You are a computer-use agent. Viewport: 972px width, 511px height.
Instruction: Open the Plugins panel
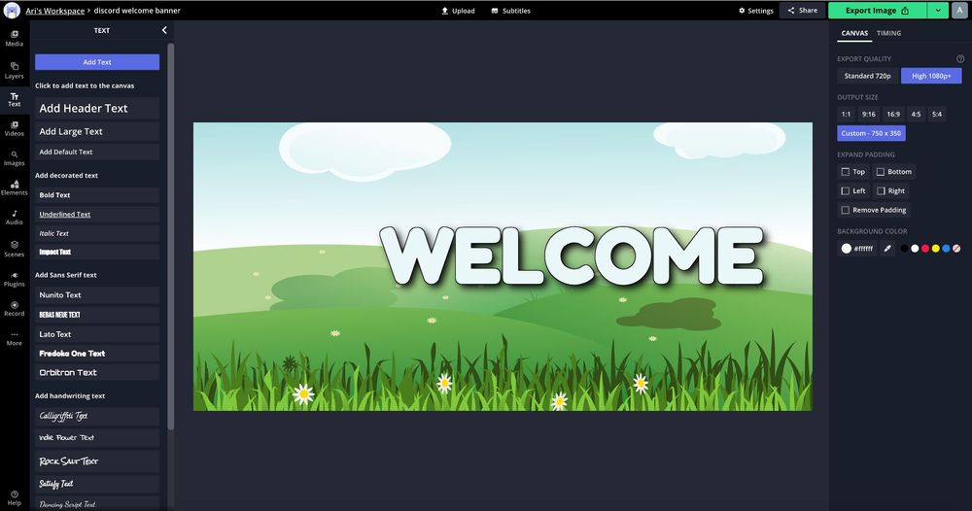pyautogui.click(x=15, y=279)
